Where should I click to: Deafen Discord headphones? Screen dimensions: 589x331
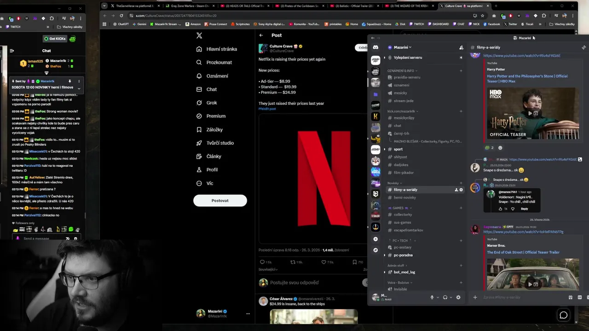pyautogui.click(x=445, y=297)
